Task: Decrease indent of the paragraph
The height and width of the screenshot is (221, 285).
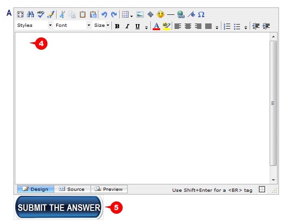Action: pos(256,26)
